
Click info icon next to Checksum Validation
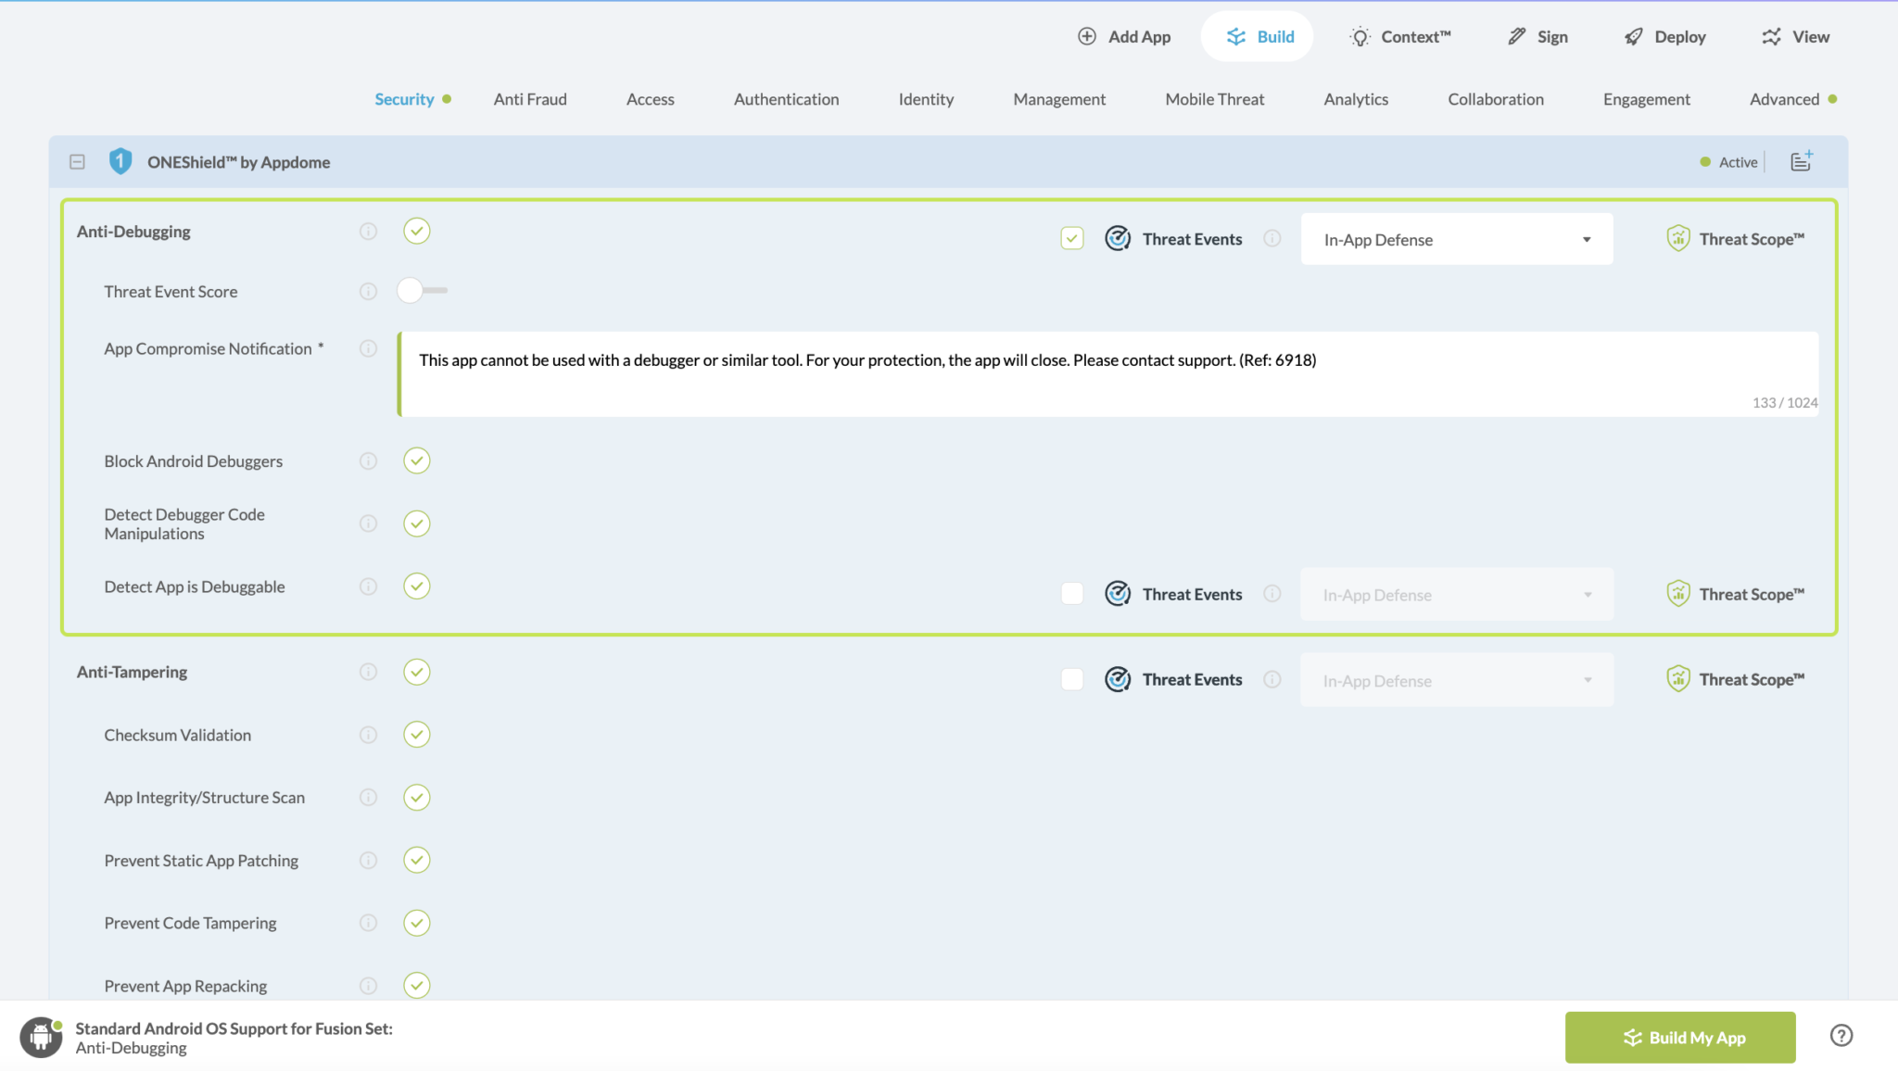[x=368, y=735]
